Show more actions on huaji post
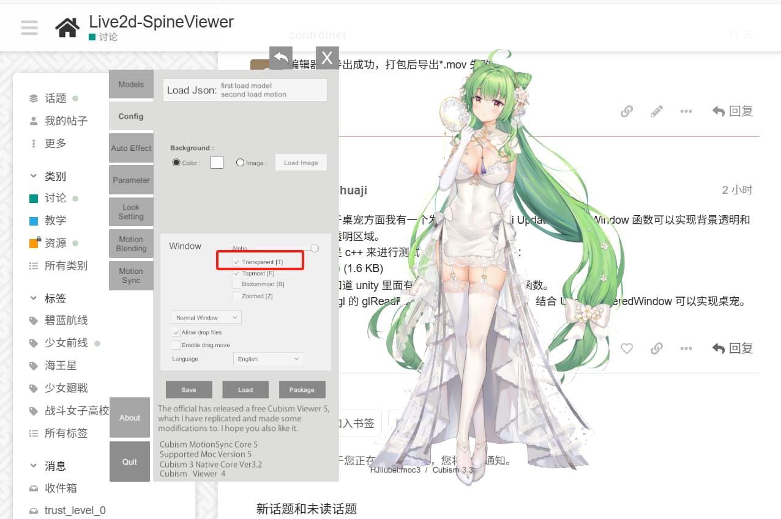This screenshot has width=781, height=519. (x=686, y=348)
